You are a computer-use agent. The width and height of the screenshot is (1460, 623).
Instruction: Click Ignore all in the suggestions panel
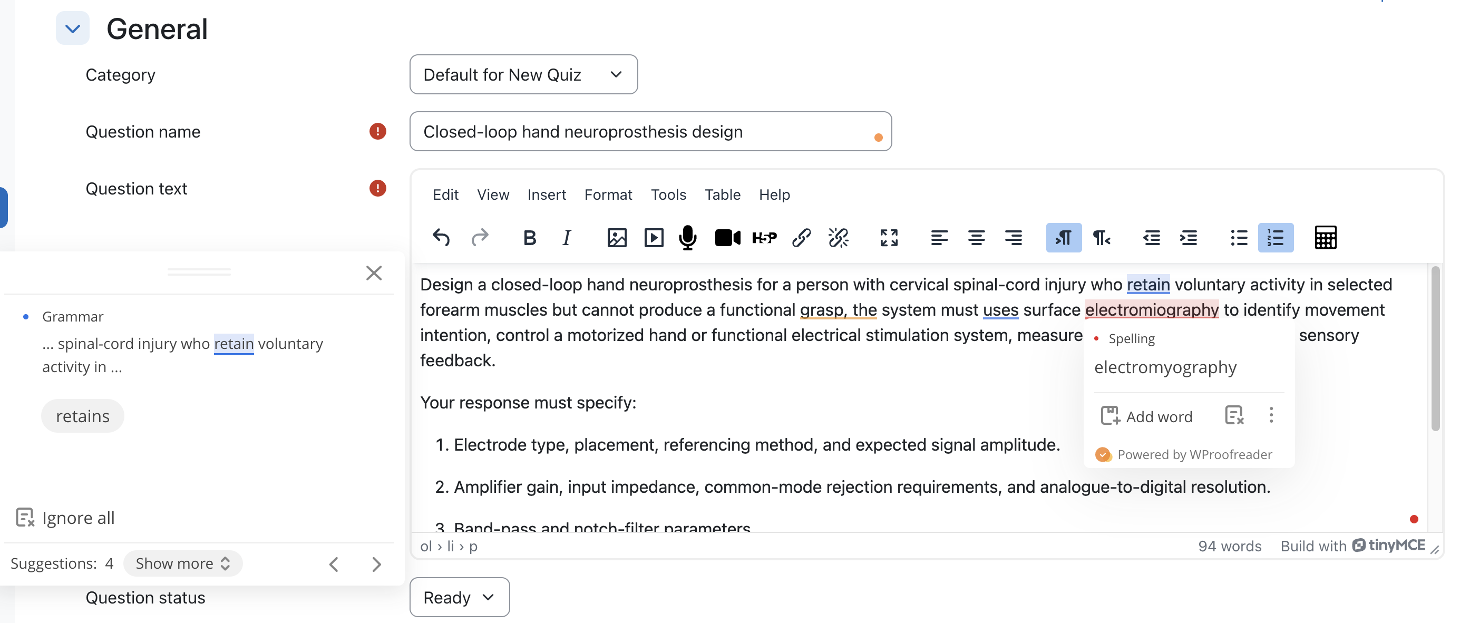click(x=65, y=518)
